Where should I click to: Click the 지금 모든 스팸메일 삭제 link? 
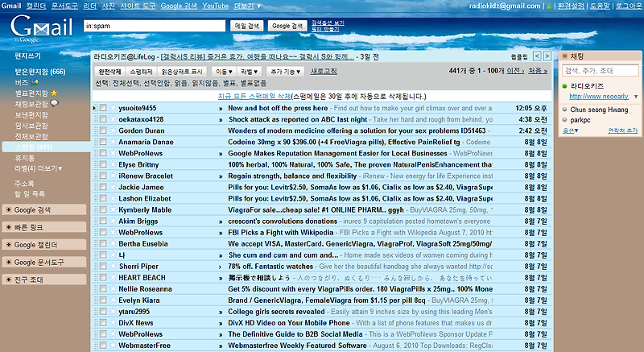tap(254, 97)
